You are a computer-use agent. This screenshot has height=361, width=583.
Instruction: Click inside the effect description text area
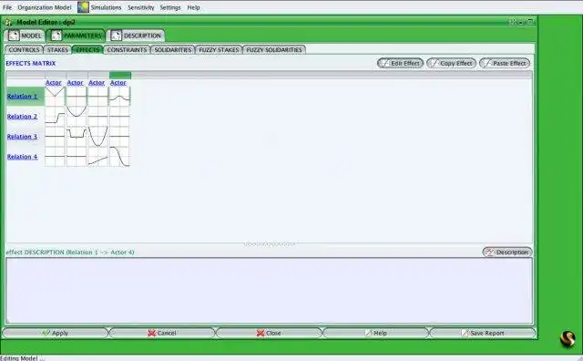coord(270,290)
